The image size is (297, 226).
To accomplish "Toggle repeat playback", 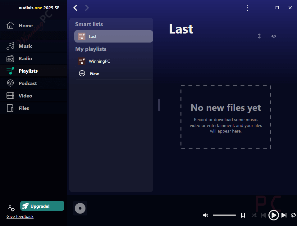I will 293,215.
